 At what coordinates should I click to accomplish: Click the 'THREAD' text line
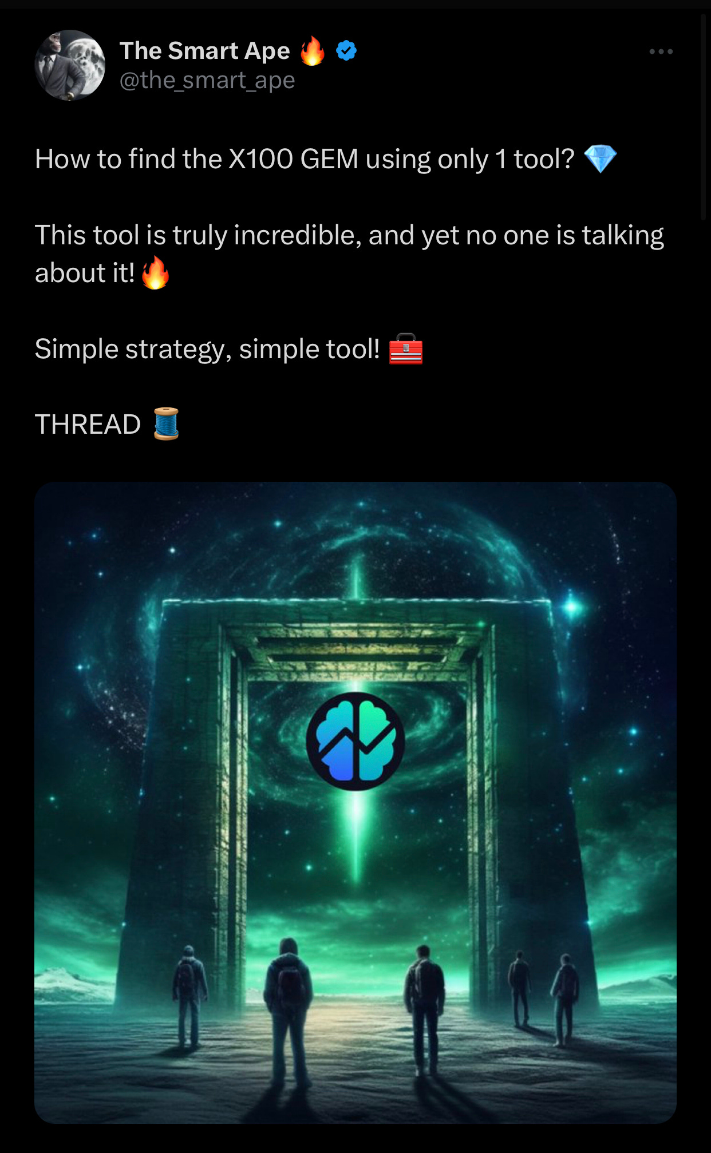(88, 424)
